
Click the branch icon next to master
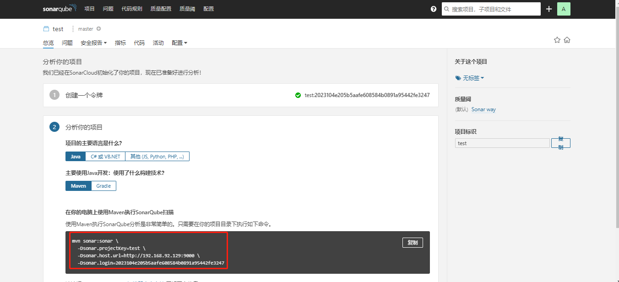[x=73, y=29]
